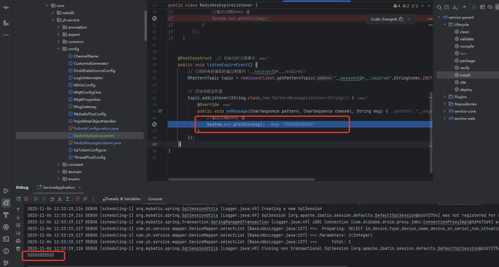
Task: Toggle soft-wrap in console
Action: coord(18,225)
